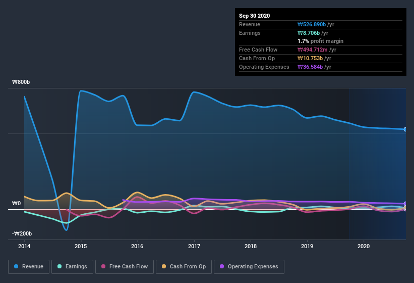This screenshot has height=283, width=414.
Task: Toggle the Revenue legend button
Action: (29, 267)
